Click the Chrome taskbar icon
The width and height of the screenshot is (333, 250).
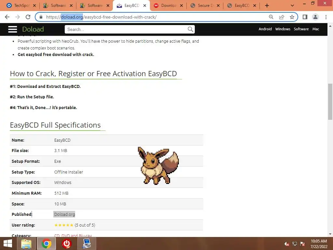point(47,243)
